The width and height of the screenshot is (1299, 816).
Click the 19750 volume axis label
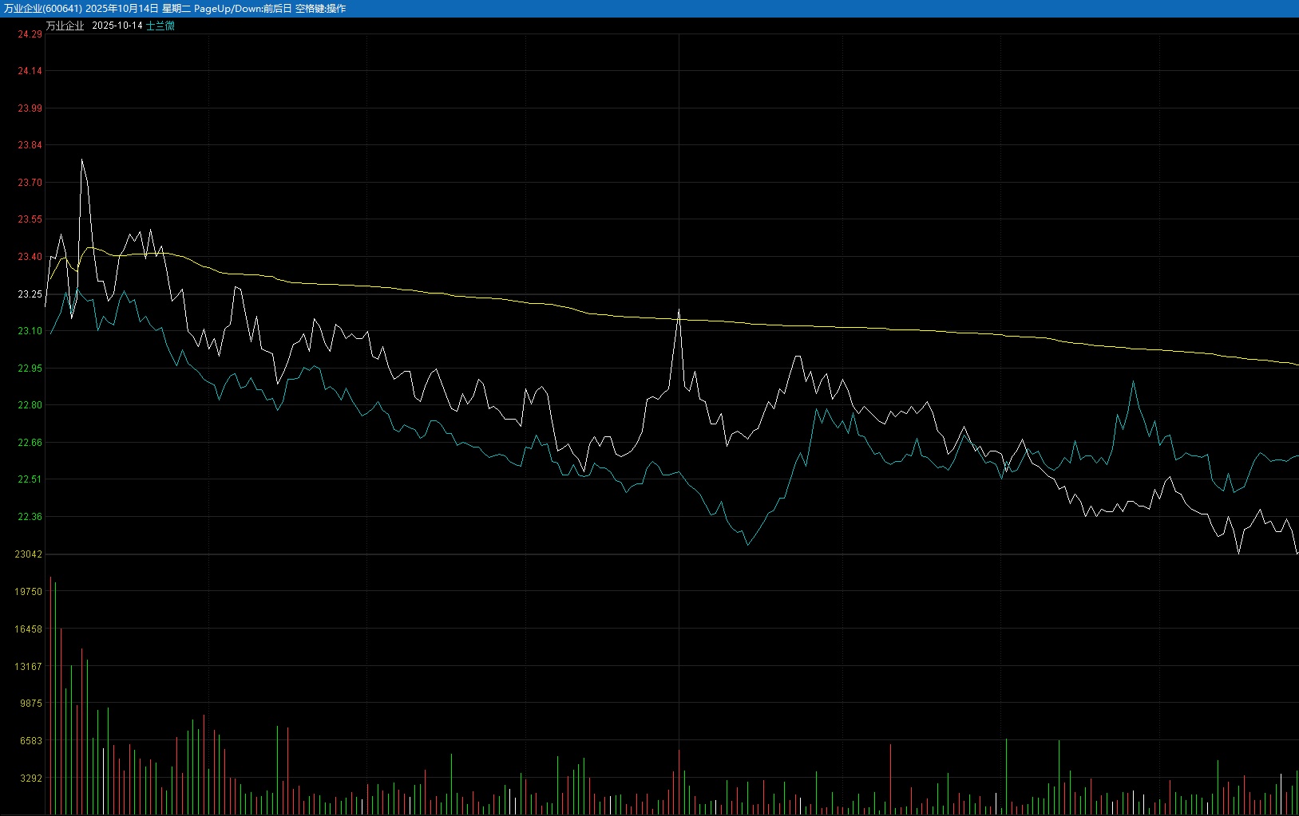click(x=29, y=592)
